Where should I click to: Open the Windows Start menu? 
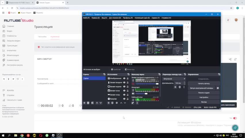point(3,135)
